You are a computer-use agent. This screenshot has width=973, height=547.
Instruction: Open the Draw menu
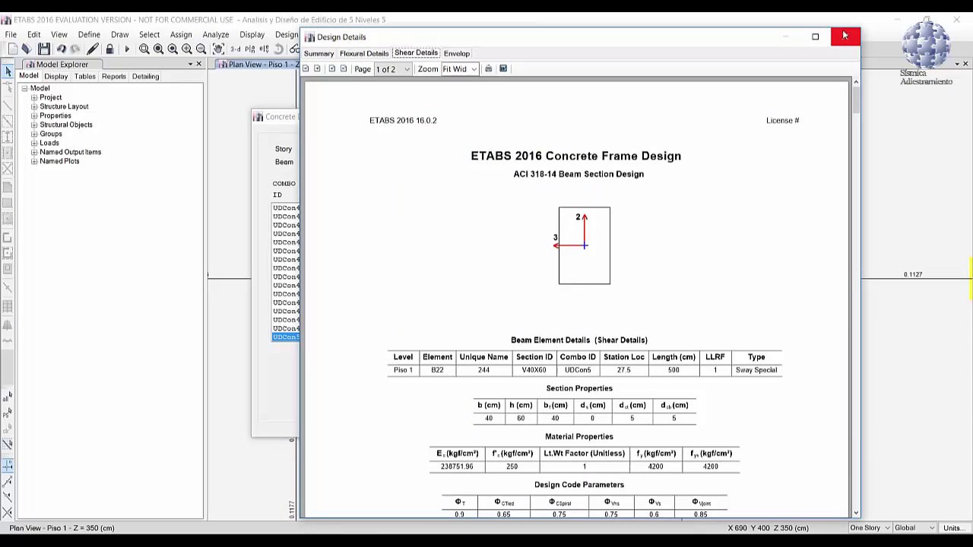pyautogui.click(x=119, y=34)
